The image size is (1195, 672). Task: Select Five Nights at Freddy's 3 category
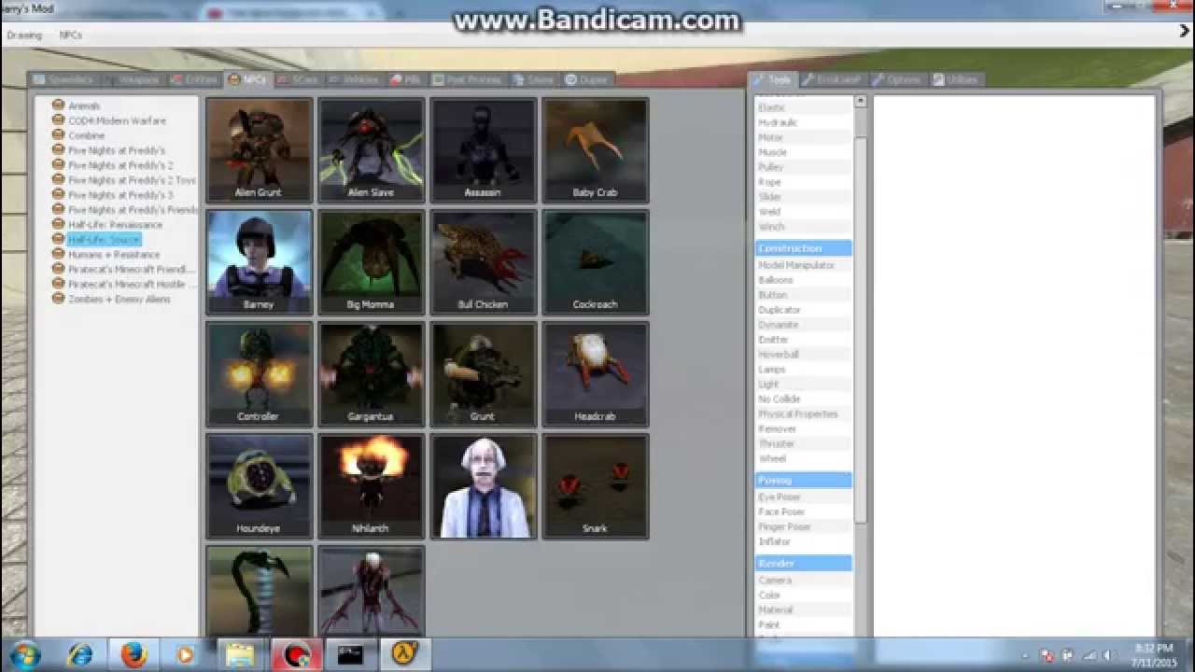tap(120, 195)
